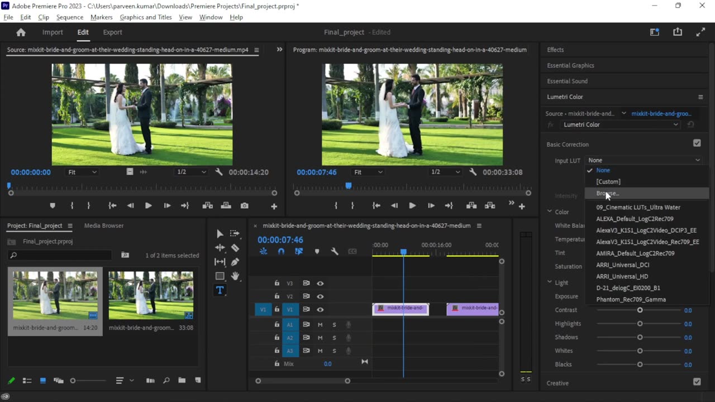Screen dimensions: 715x402
Task: Toggle Basic Correction checkbox
Action: [x=697, y=143]
